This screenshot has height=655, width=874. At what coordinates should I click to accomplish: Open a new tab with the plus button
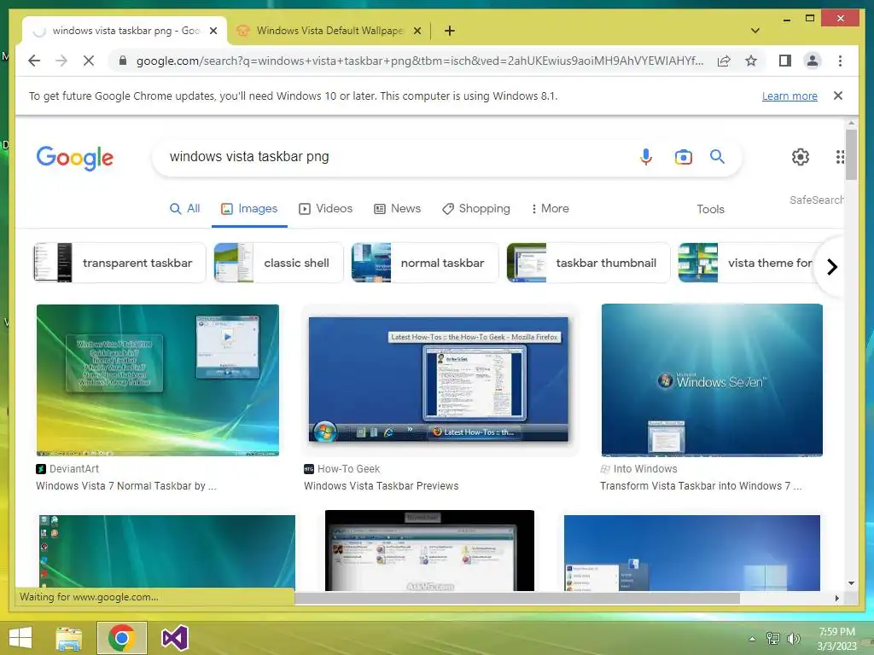tap(449, 31)
